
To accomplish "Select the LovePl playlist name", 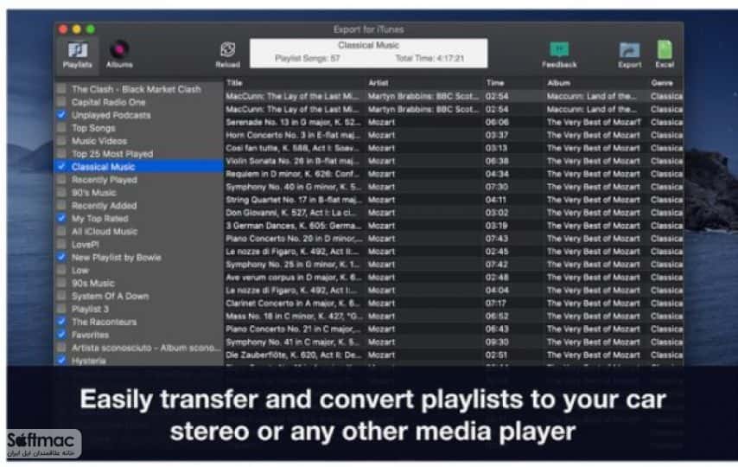I will (86, 244).
